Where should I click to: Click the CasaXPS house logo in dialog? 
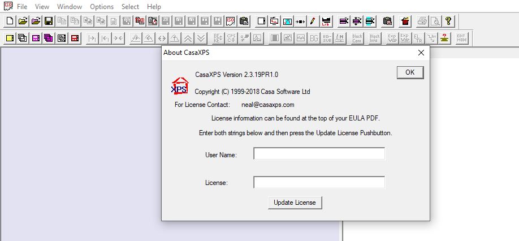(180, 86)
